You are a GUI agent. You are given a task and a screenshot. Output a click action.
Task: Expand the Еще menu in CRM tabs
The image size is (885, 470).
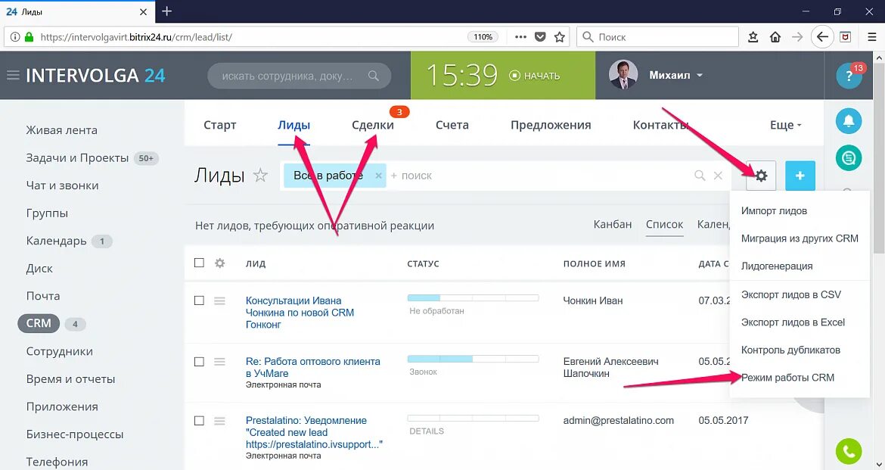785,125
